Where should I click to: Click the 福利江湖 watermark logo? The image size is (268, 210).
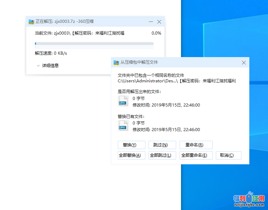pyautogui.click(x=249, y=200)
